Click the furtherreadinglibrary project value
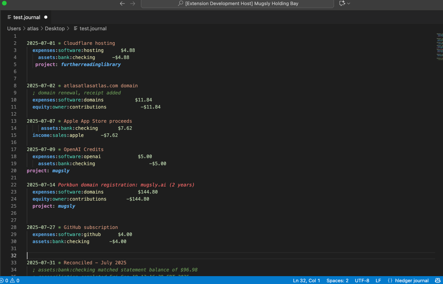Screen dimensions: 443x284 coord(91,64)
